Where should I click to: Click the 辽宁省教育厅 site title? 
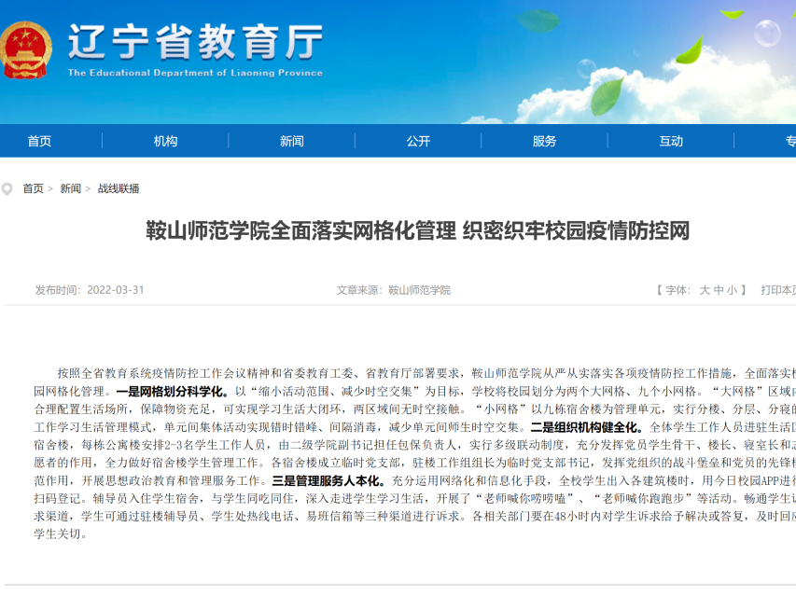(x=195, y=40)
